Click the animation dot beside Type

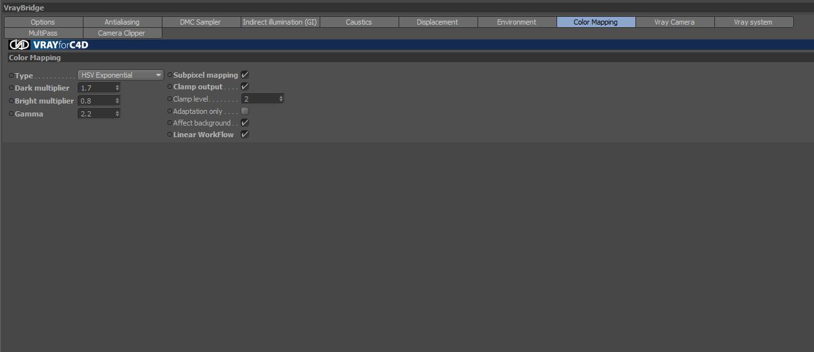[x=11, y=76]
